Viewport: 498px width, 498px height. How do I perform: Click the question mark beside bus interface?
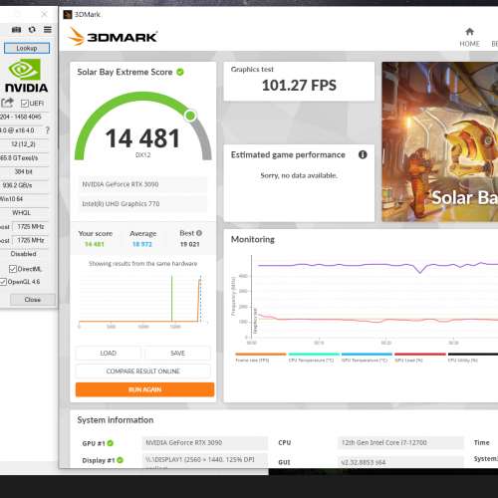pyautogui.click(x=48, y=130)
